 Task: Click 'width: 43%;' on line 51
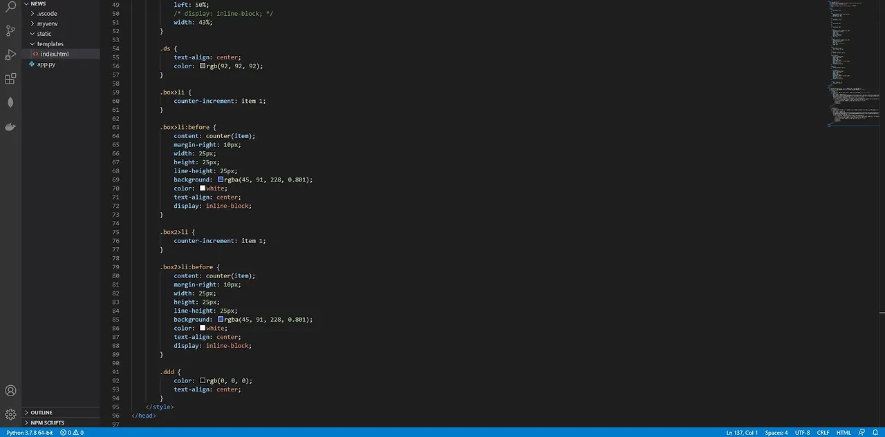[193, 22]
